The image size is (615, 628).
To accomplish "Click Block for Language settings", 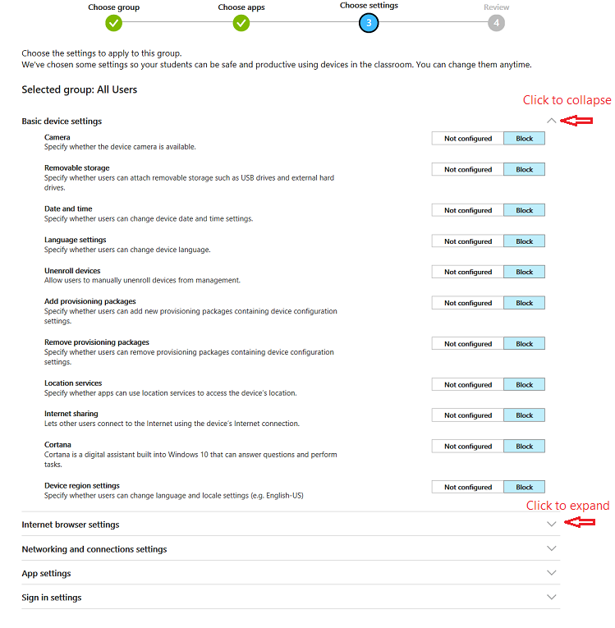I will tap(524, 241).
